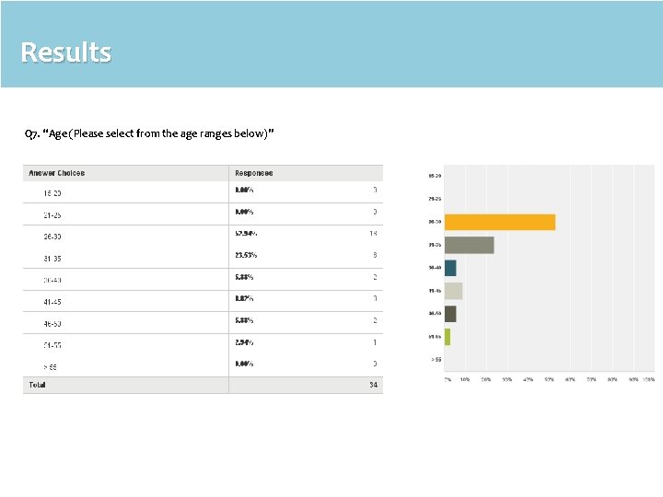Click the gray 31-35 chart bar
This screenshot has width=663, height=497.
coord(469,245)
